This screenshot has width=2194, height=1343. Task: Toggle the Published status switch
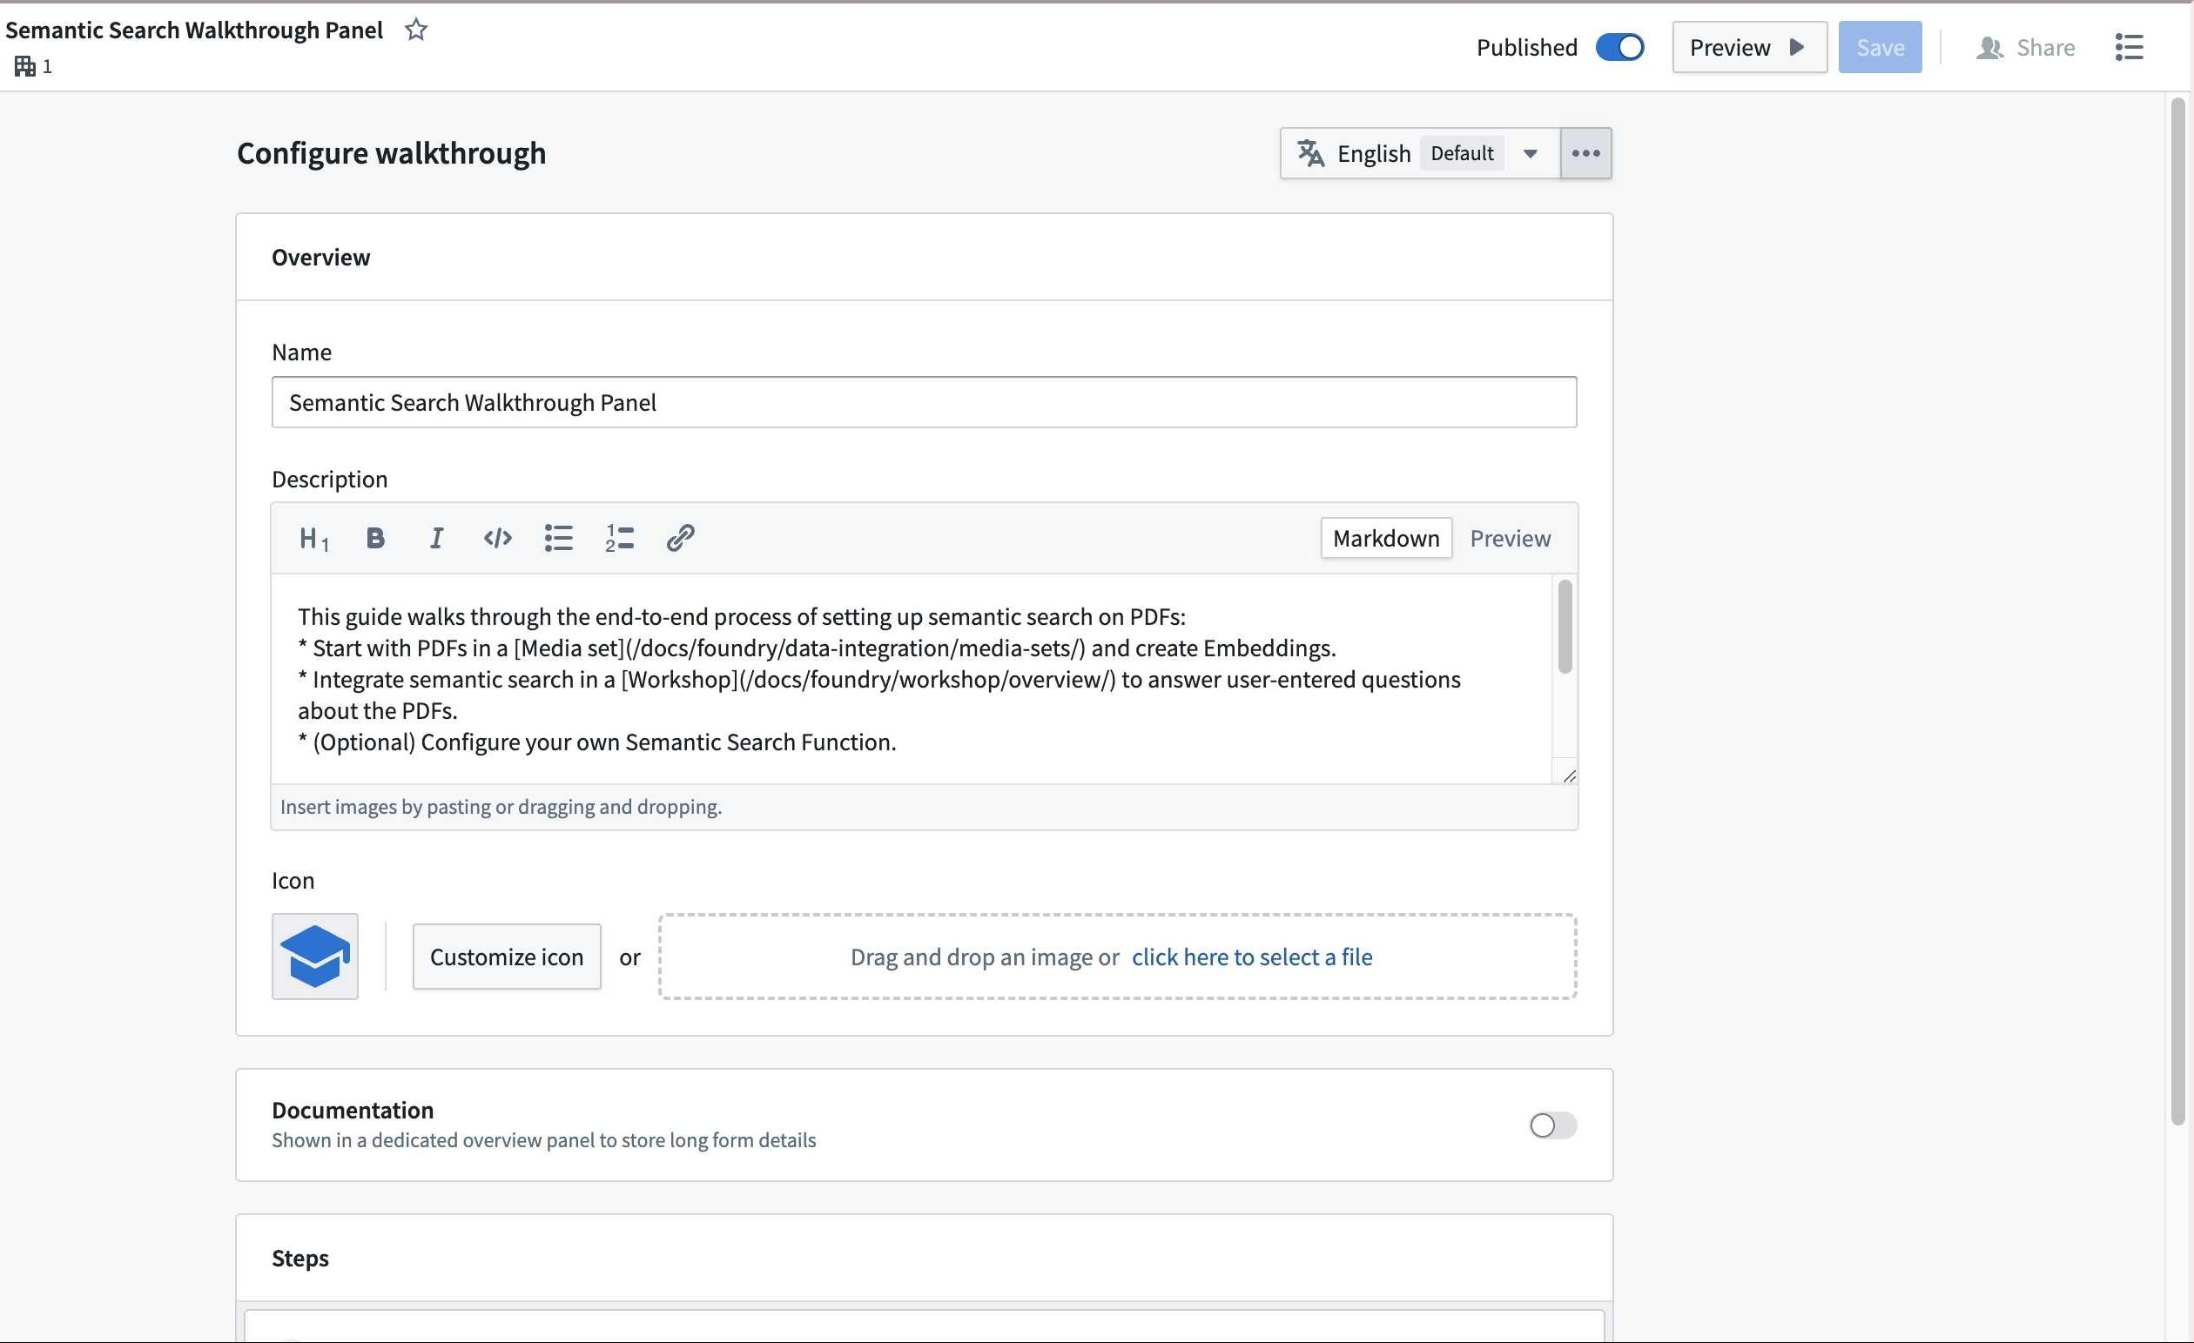[x=1618, y=45]
